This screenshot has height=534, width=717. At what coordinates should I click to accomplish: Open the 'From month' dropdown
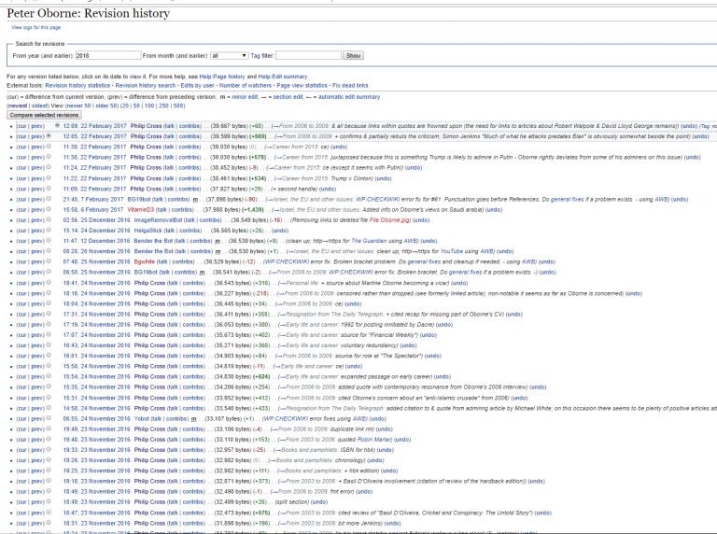(x=230, y=56)
